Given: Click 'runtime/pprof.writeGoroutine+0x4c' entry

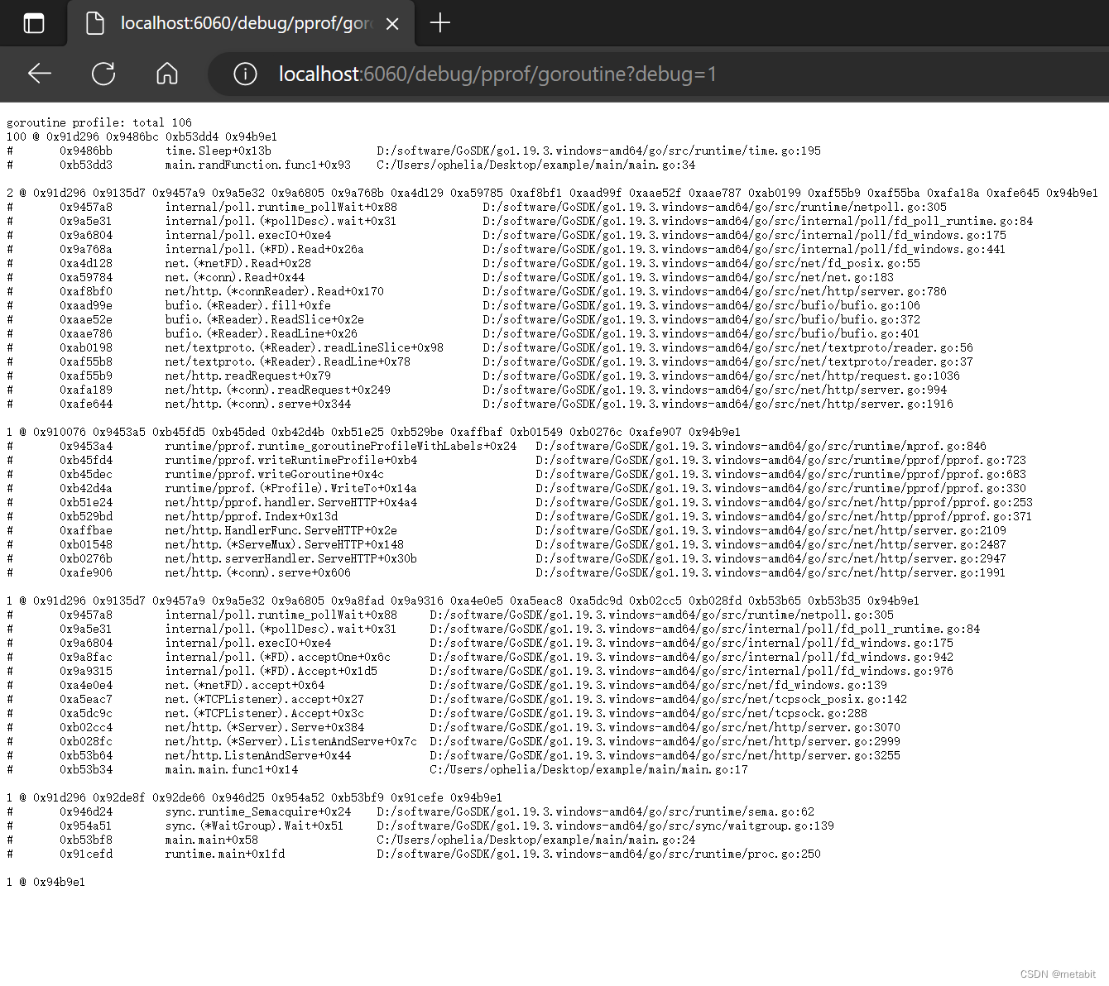Looking at the screenshot, I should pos(274,474).
